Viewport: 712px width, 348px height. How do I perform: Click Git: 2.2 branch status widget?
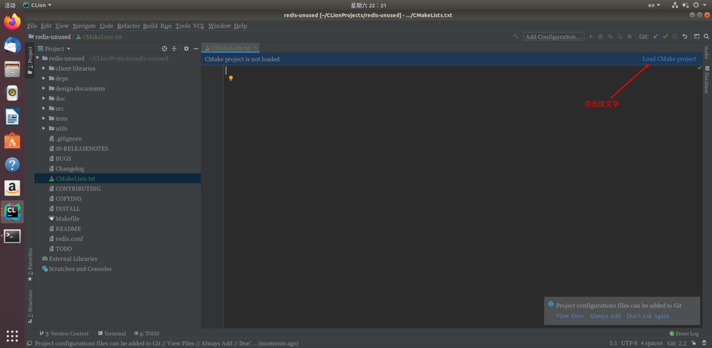point(677,343)
